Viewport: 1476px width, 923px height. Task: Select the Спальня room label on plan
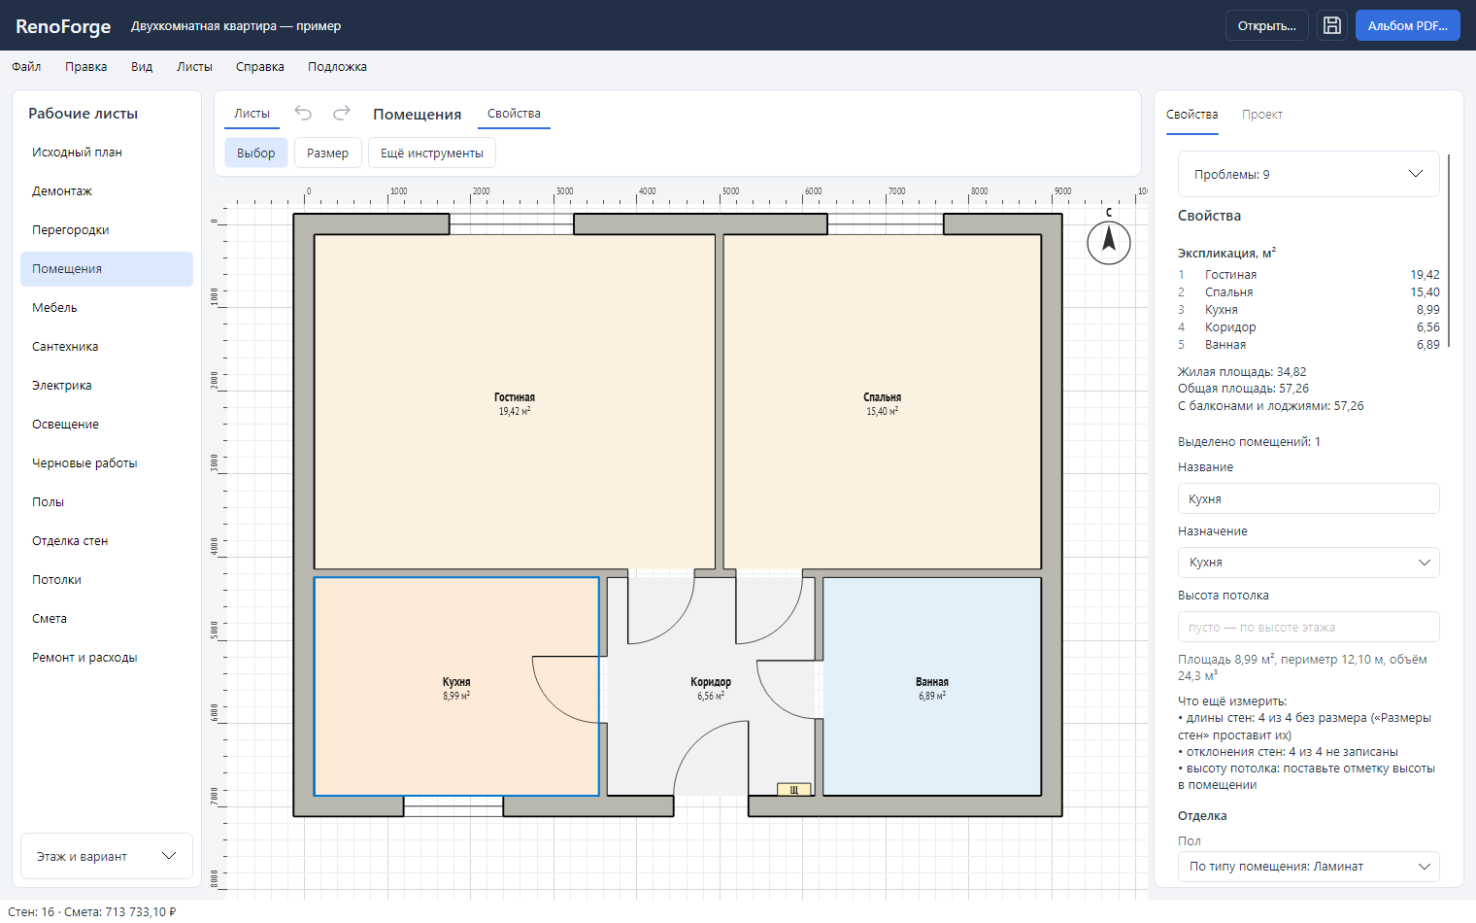pos(882,397)
